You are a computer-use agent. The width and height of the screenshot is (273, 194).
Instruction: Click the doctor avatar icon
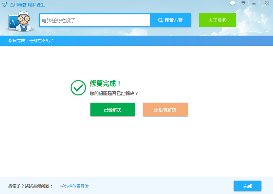point(20,22)
